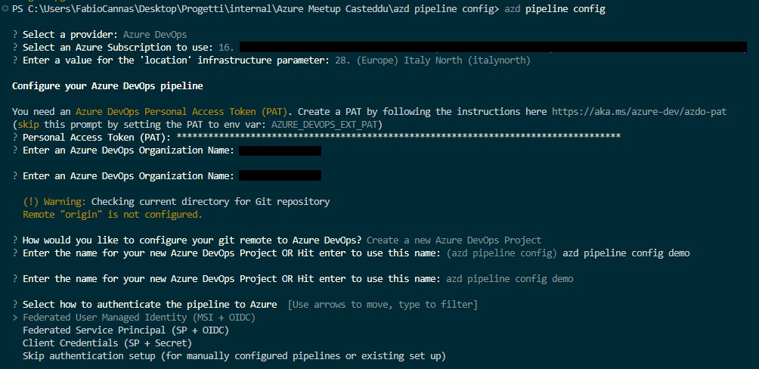This screenshot has height=369, width=759.
Task: Select Federated User Managed Identity (MSI + OIDC) option
Action: pyautogui.click(x=138, y=318)
